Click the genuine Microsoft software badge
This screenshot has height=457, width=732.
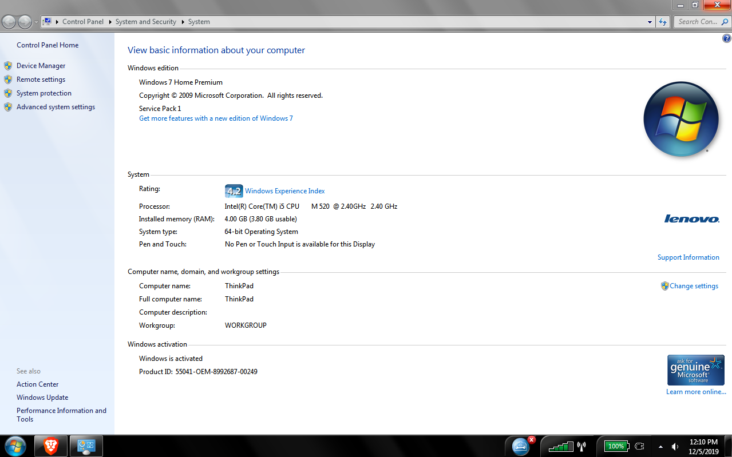tap(696, 370)
